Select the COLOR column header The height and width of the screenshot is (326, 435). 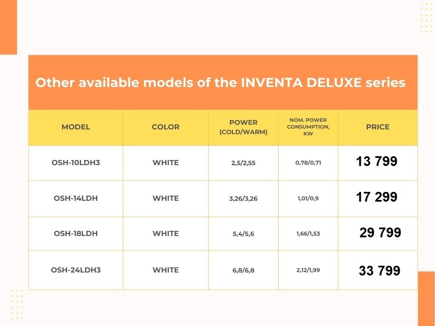[x=166, y=127]
